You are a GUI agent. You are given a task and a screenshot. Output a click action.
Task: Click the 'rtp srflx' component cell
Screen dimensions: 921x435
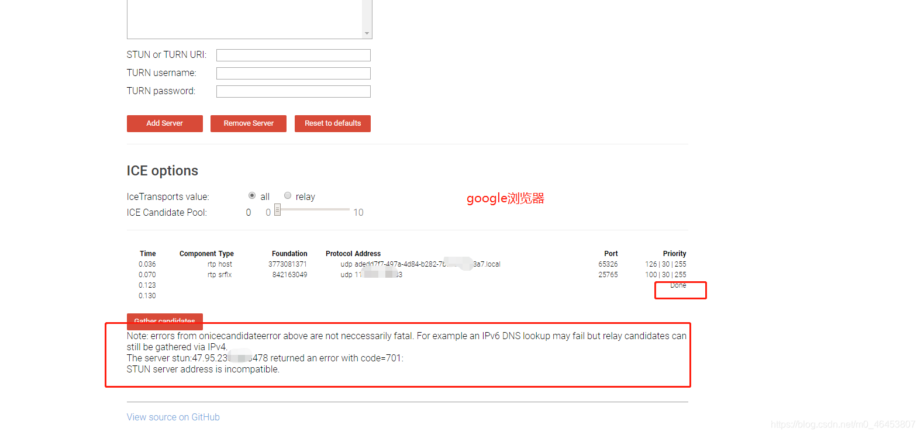[x=220, y=275]
